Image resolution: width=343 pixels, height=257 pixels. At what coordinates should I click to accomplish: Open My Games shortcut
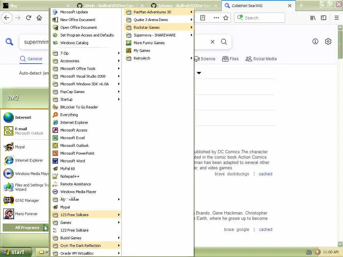(159, 51)
